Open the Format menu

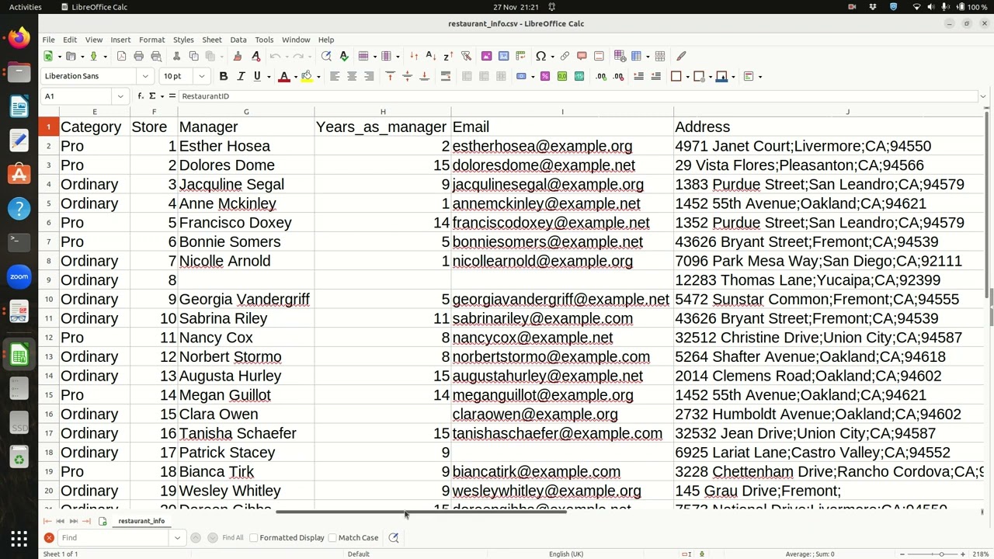151,40
